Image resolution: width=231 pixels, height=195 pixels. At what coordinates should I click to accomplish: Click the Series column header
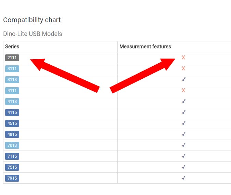click(12, 47)
